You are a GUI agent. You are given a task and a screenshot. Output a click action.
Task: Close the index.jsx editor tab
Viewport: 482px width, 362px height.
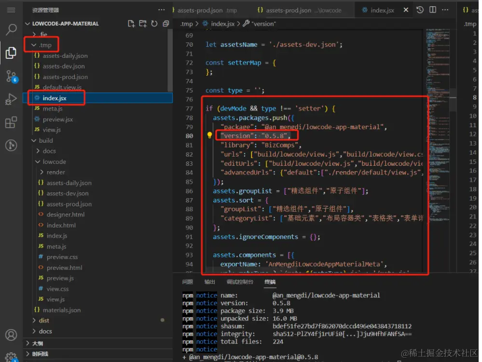[x=406, y=10]
